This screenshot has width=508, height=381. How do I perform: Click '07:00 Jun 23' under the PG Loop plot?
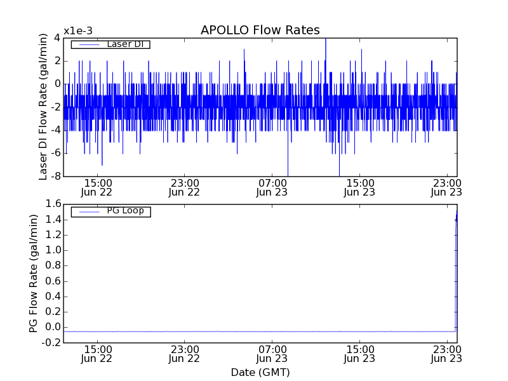272,354
